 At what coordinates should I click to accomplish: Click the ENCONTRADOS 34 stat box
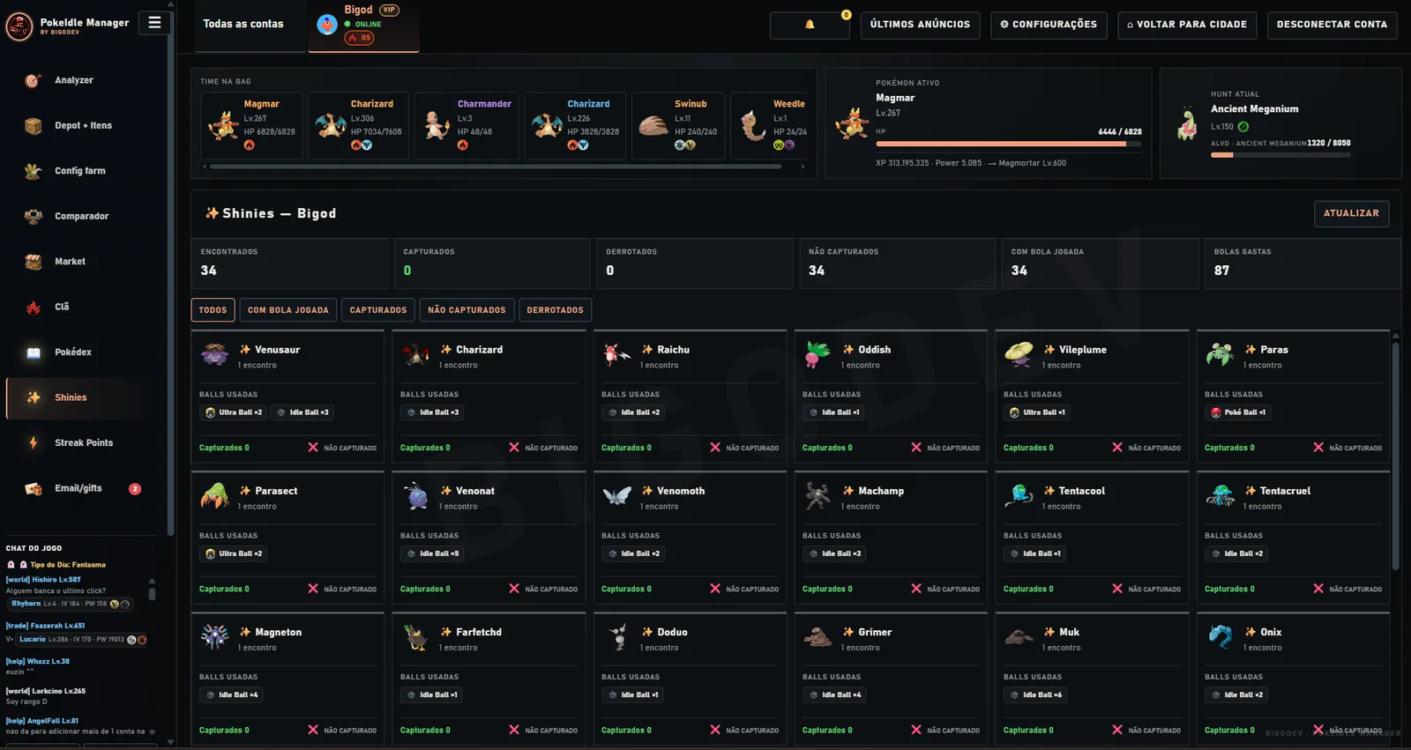pyautogui.click(x=289, y=264)
